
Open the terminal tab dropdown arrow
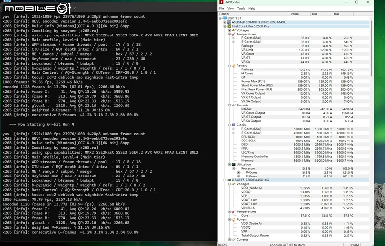[x=75, y=8]
